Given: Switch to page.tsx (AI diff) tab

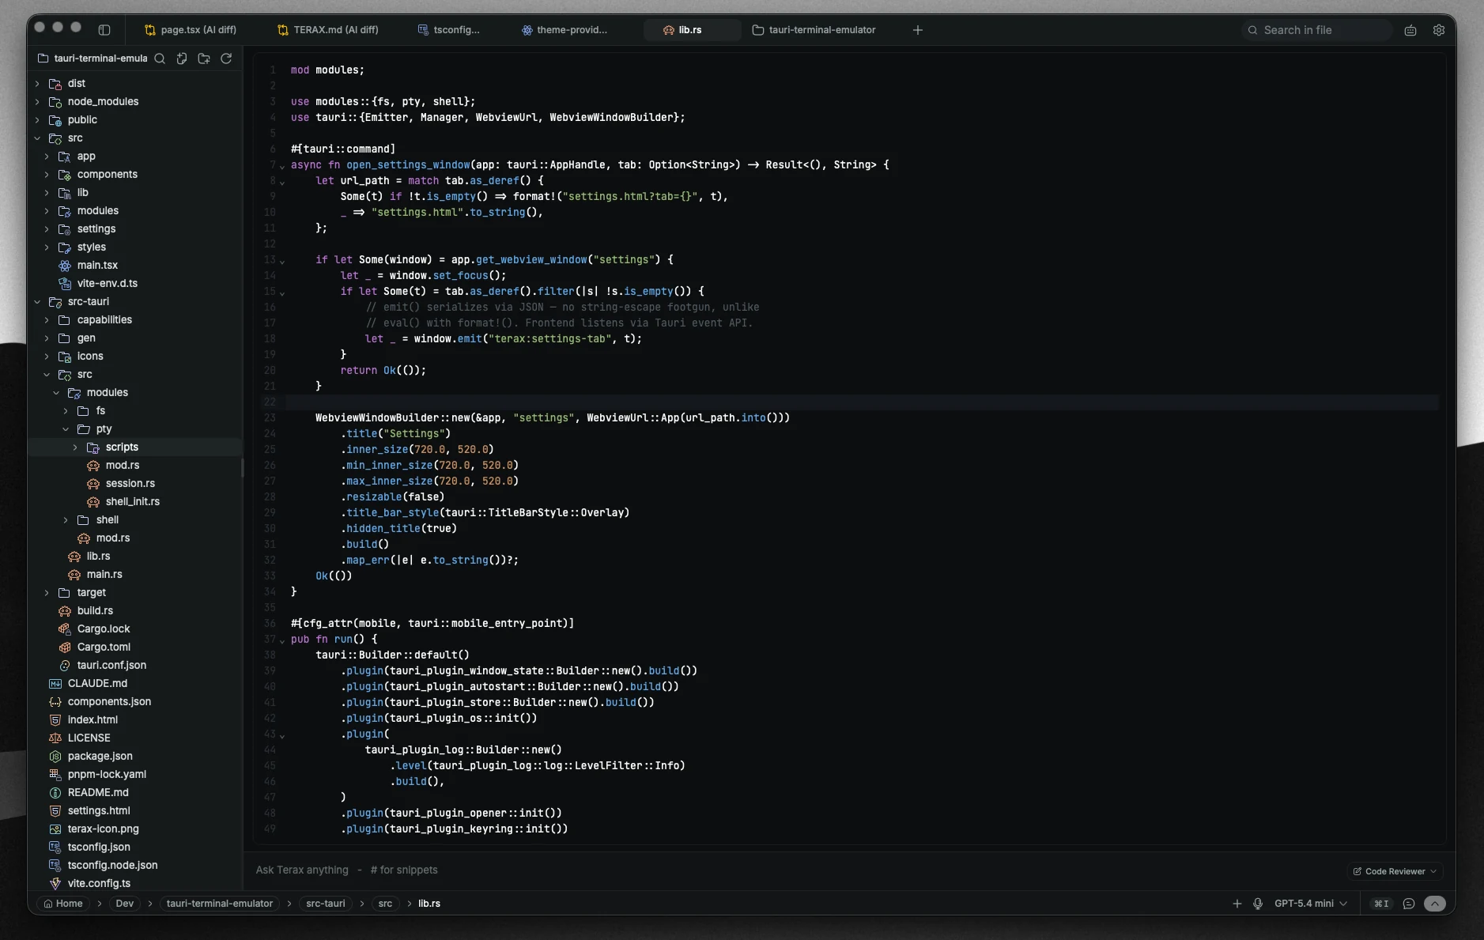Looking at the screenshot, I should [x=191, y=30].
